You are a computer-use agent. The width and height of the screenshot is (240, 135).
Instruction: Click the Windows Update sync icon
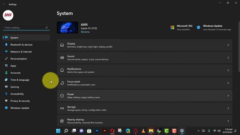198,27
